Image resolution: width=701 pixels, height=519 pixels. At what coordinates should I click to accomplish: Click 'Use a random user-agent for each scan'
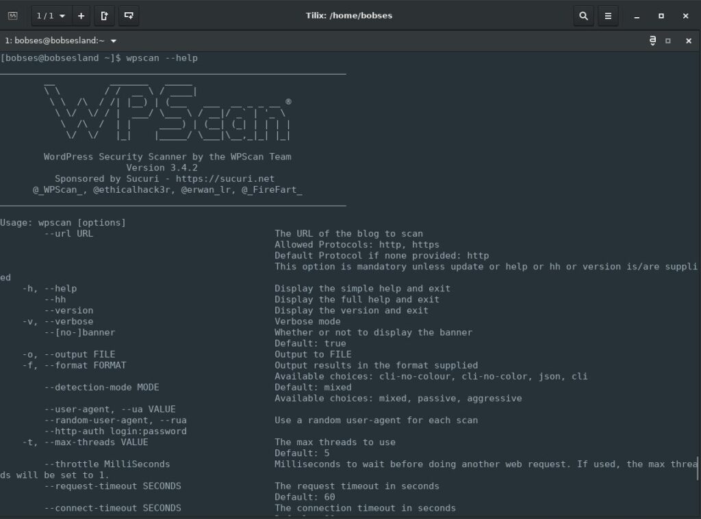pos(376,421)
